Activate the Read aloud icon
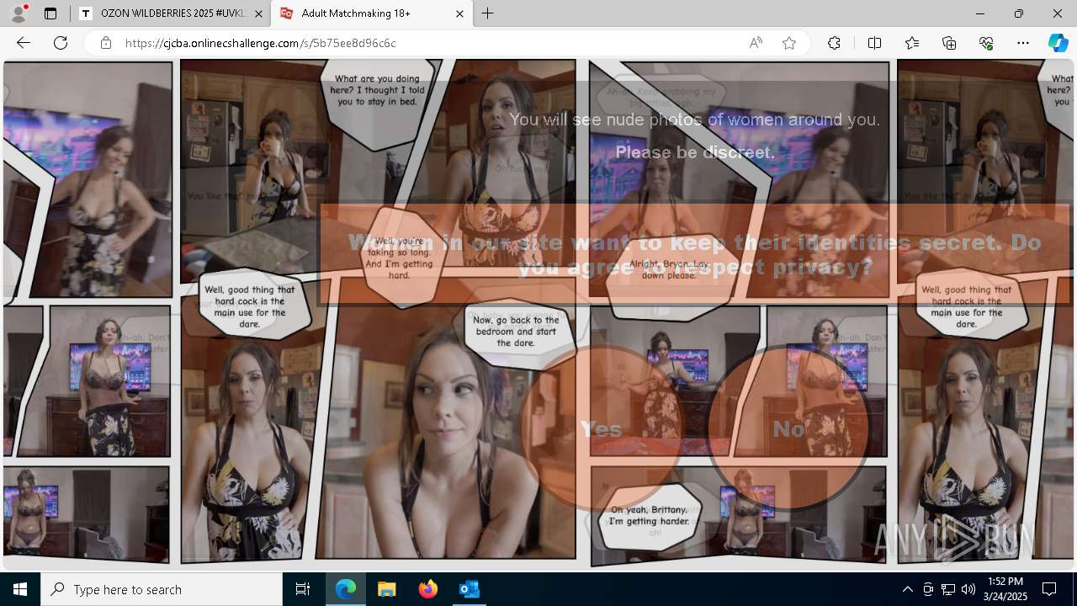 (x=756, y=43)
